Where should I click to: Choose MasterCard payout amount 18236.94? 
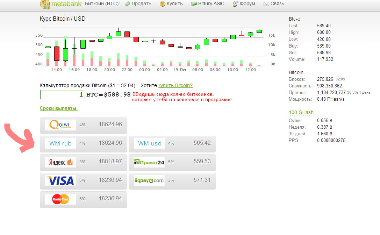(110, 199)
